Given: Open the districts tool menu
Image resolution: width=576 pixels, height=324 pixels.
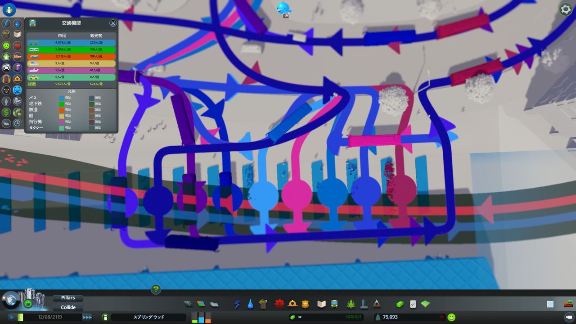Looking at the screenshot, I should click(214, 304).
